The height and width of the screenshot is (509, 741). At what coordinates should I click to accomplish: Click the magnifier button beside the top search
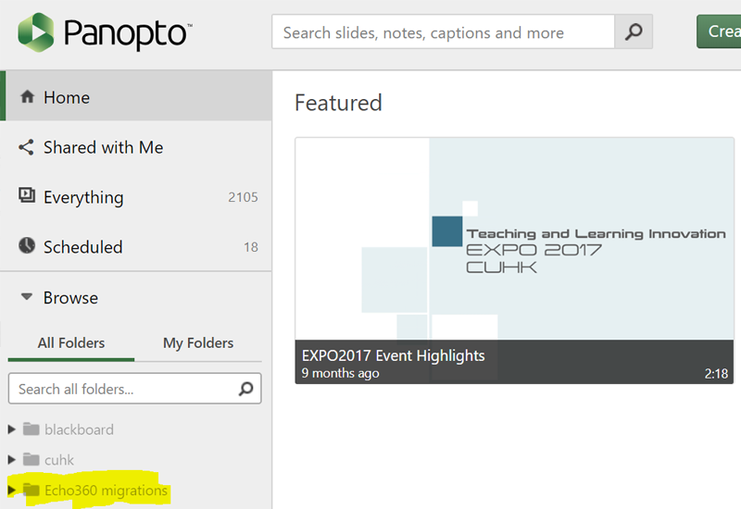click(x=634, y=31)
